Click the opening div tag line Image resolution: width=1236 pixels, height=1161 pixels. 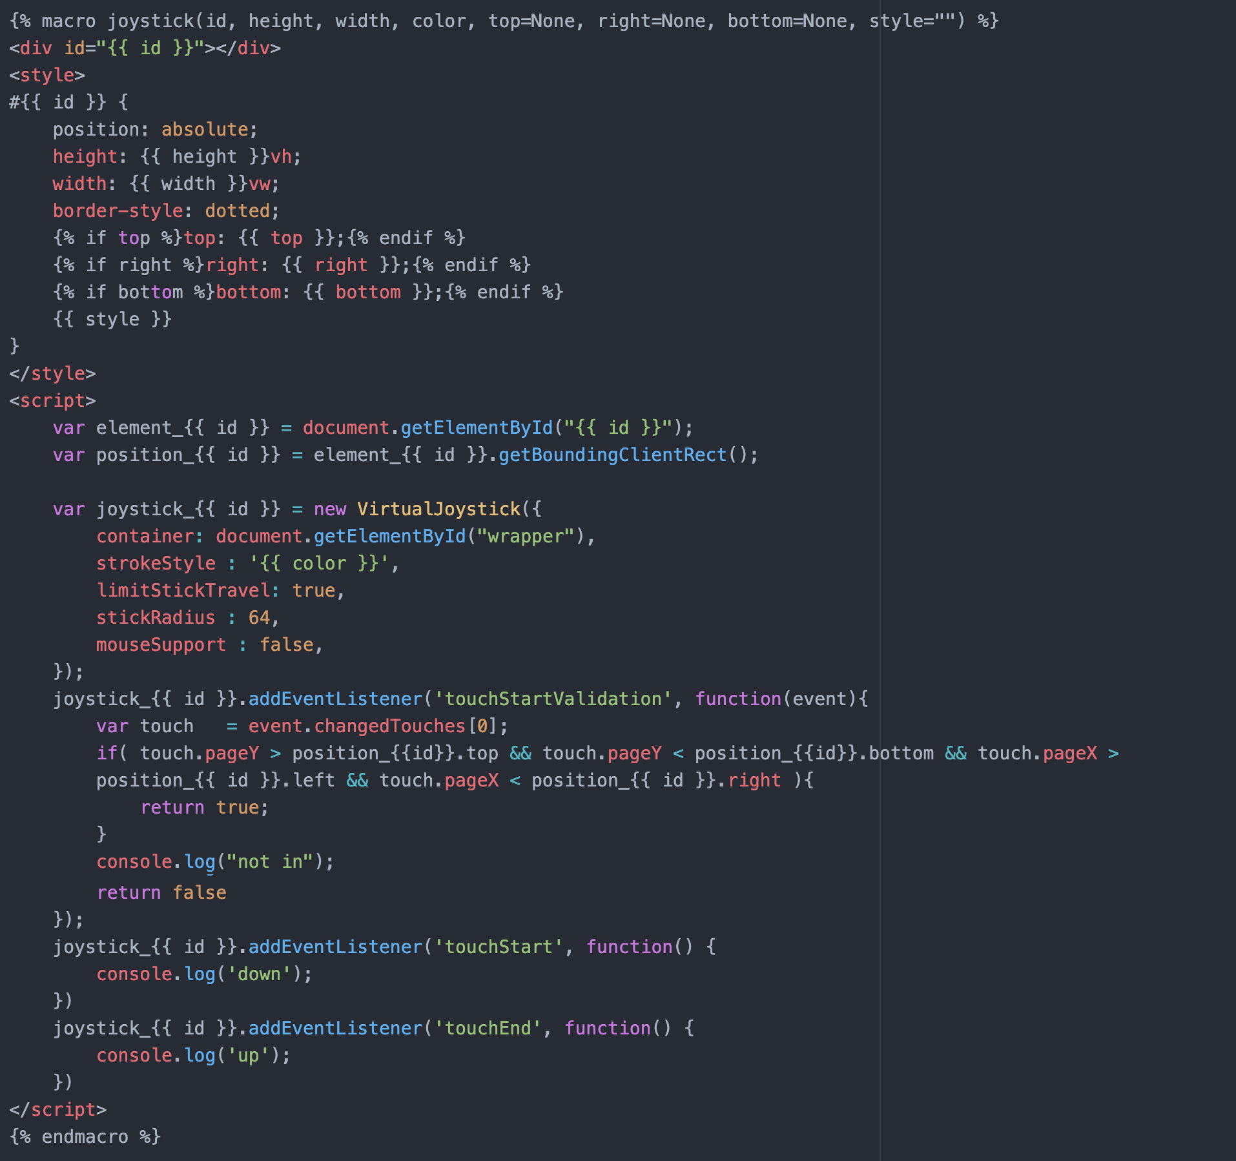coord(145,48)
